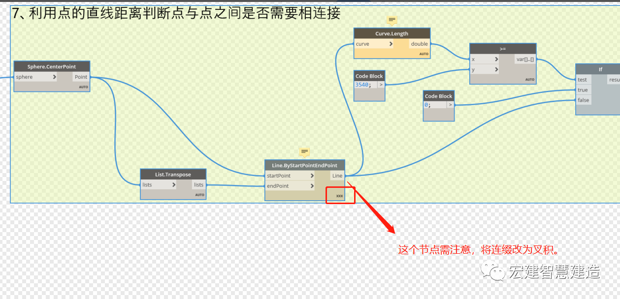Click the test input port of If node
Screen dimensions: 620x299
[x=583, y=80]
